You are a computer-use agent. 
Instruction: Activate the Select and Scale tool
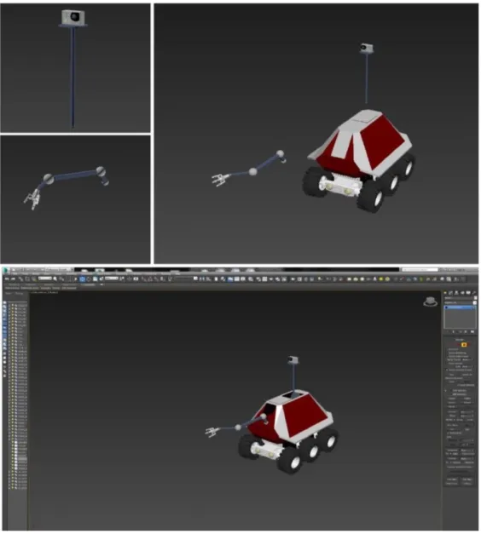[x=96, y=278]
